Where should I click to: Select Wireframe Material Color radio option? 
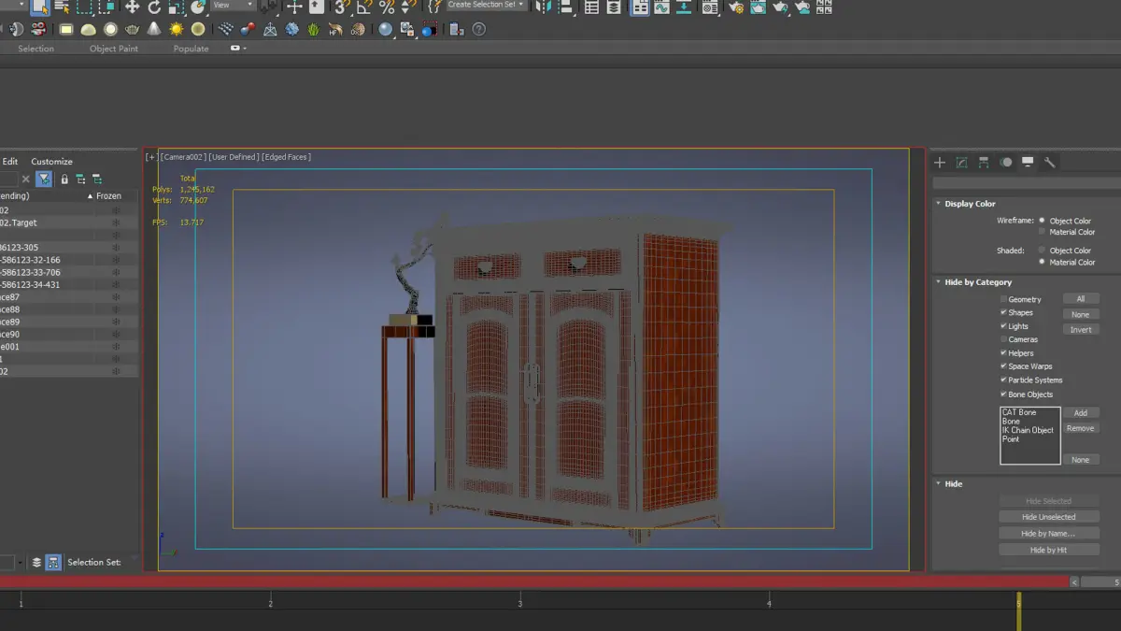[1043, 232]
